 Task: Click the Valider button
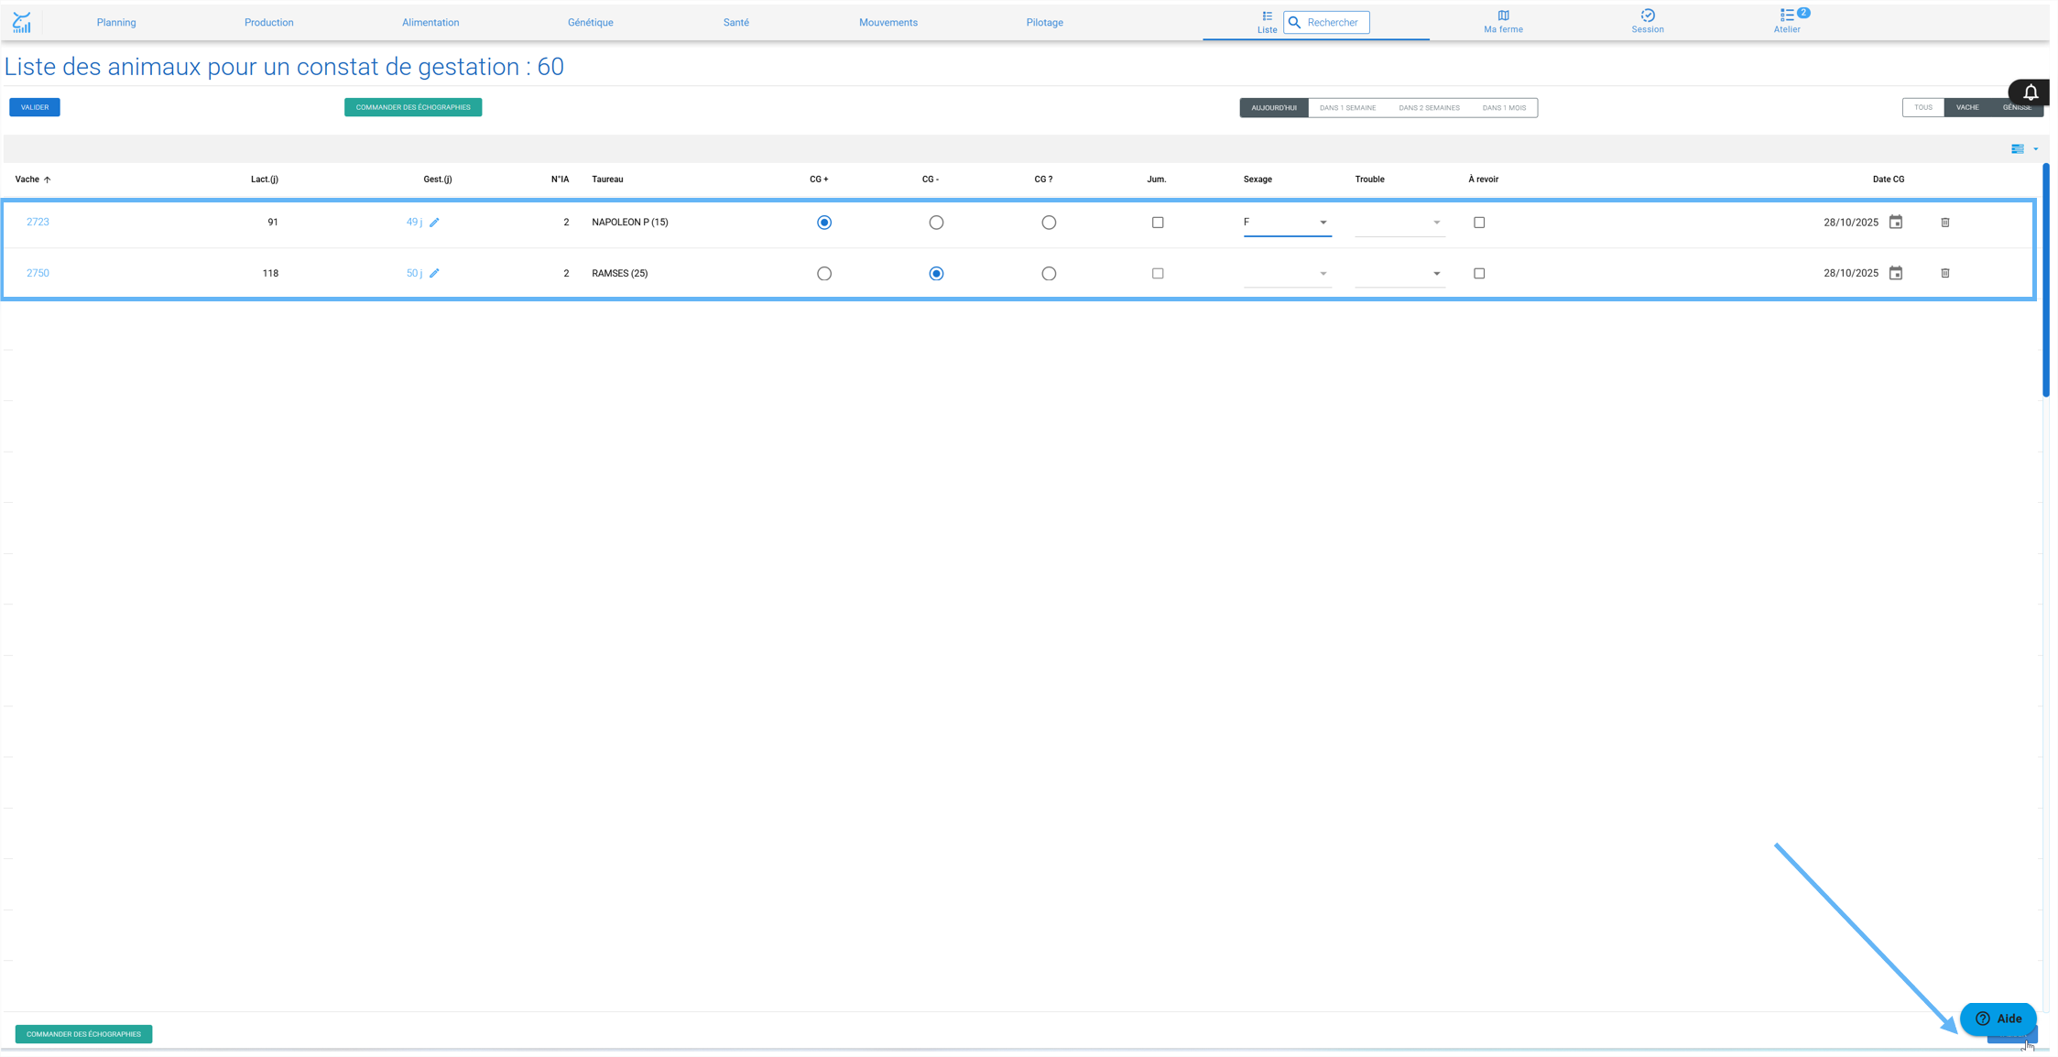click(35, 107)
